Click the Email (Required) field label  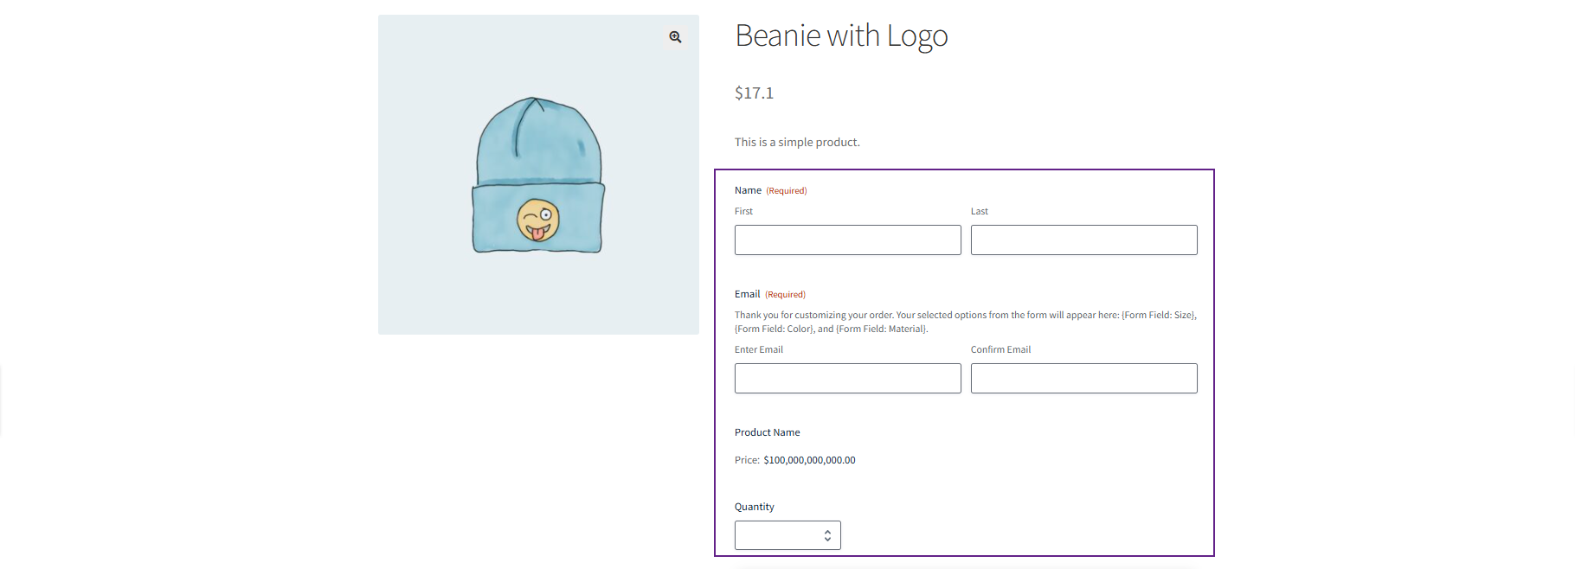pos(748,295)
